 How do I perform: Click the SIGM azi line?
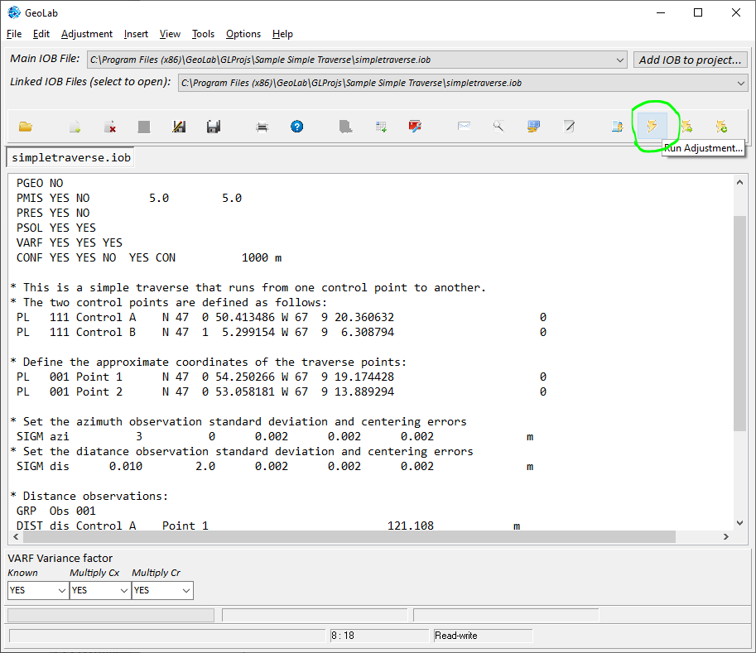(275, 437)
